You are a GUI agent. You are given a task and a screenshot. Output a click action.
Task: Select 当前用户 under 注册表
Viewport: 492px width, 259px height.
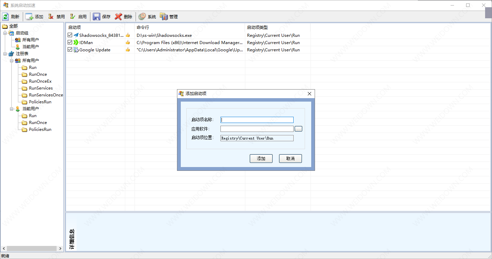[x=30, y=109]
